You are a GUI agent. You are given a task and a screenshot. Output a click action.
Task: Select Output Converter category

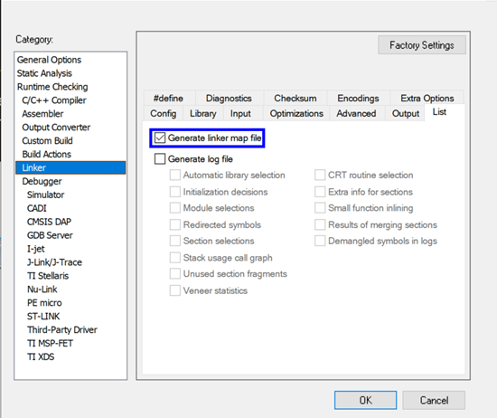click(x=56, y=128)
